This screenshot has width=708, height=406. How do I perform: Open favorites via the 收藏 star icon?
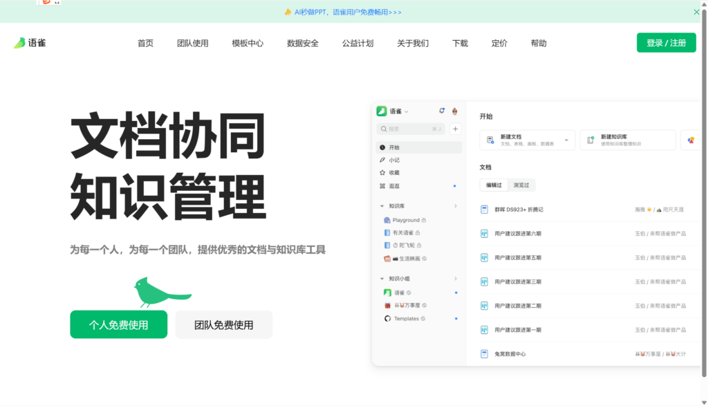tap(382, 172)
